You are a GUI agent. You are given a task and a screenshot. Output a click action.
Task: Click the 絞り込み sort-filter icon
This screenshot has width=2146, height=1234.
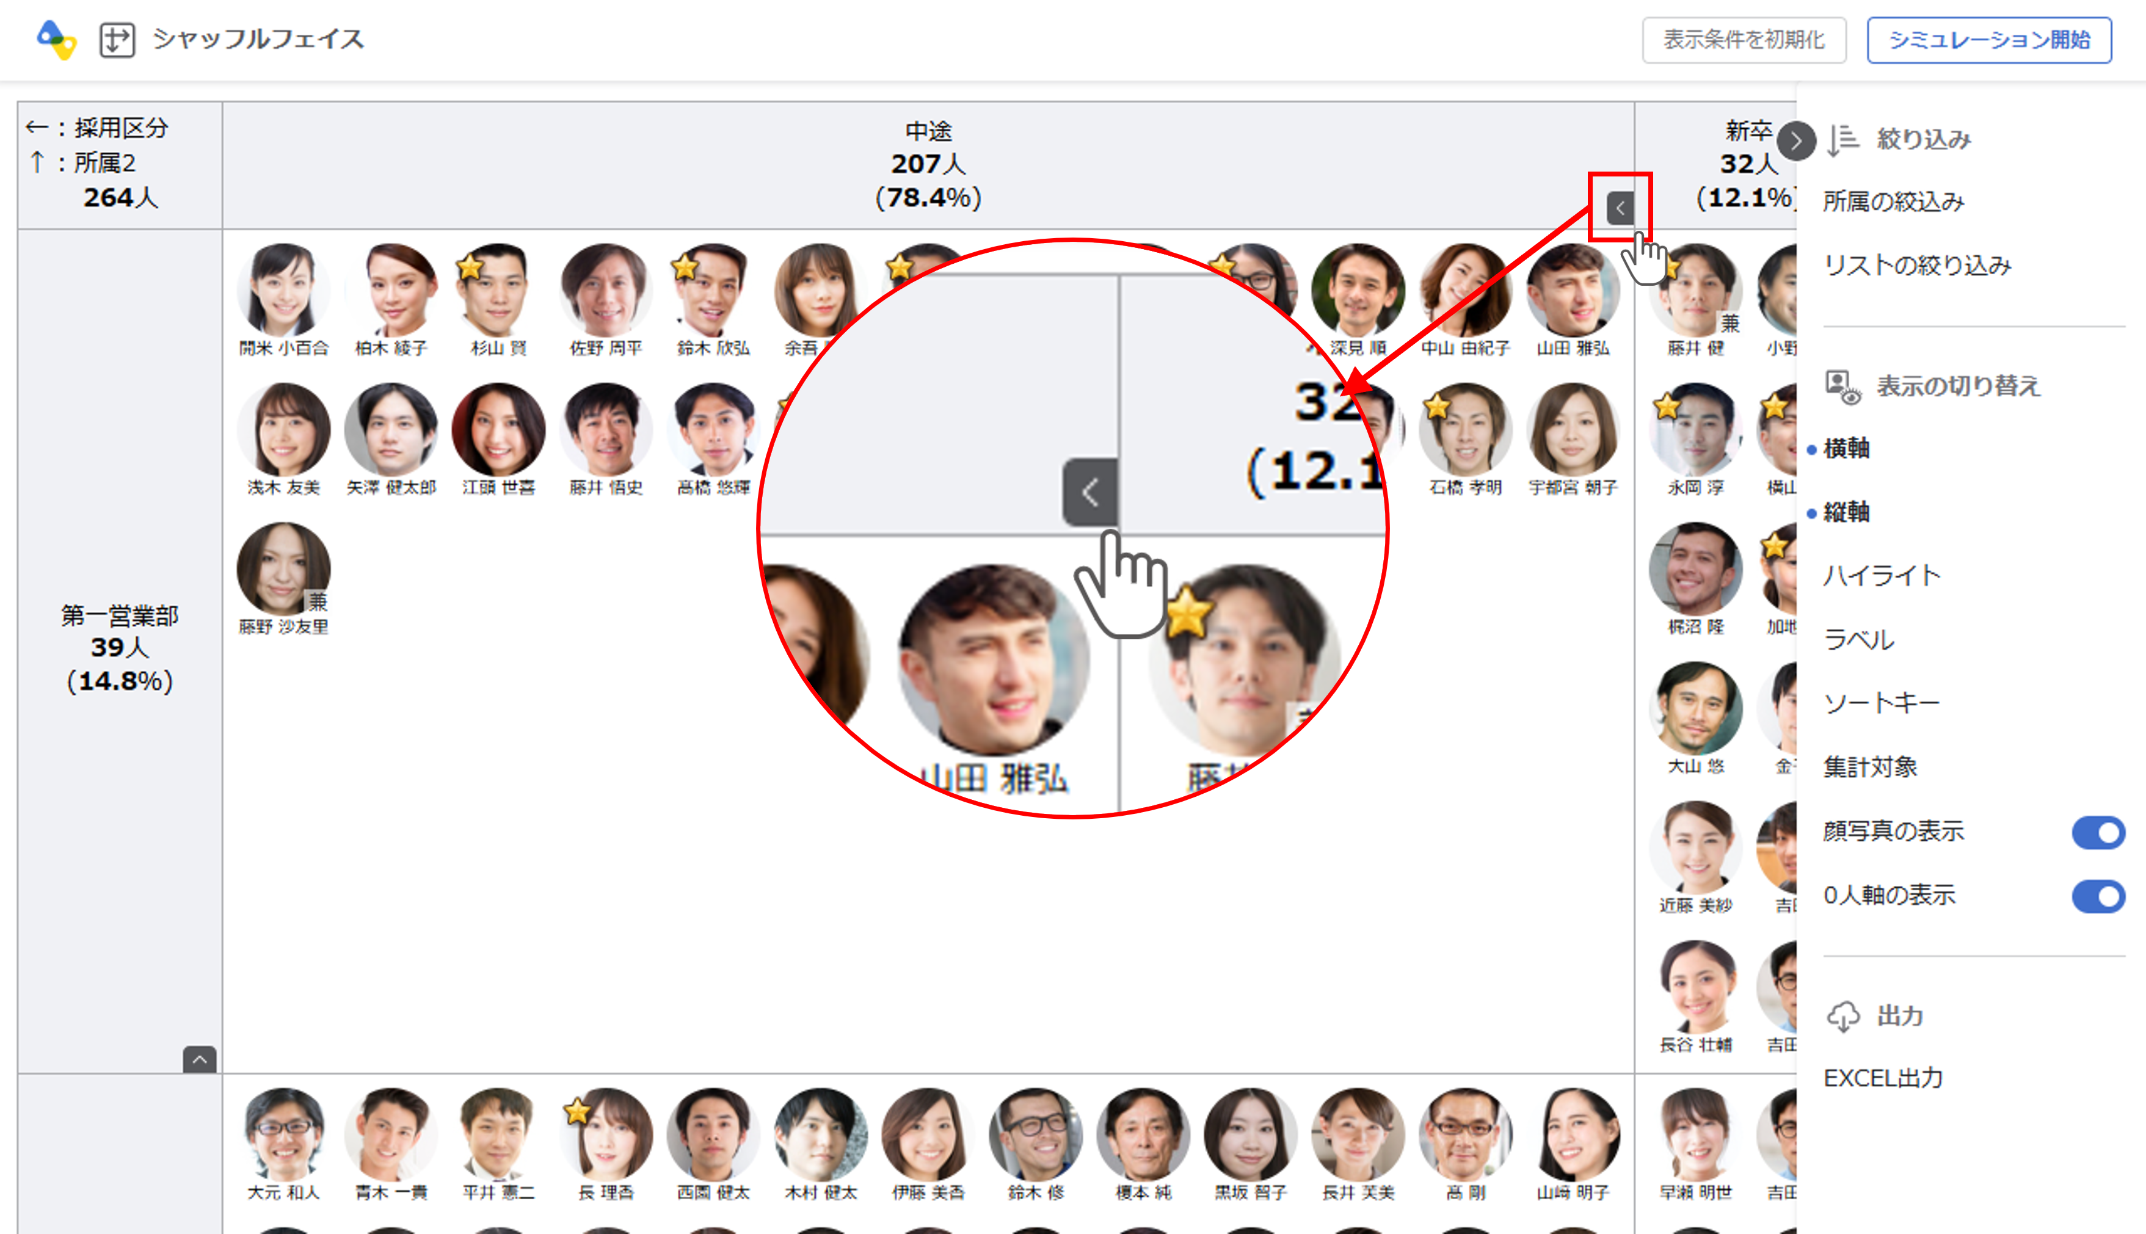1844,140
